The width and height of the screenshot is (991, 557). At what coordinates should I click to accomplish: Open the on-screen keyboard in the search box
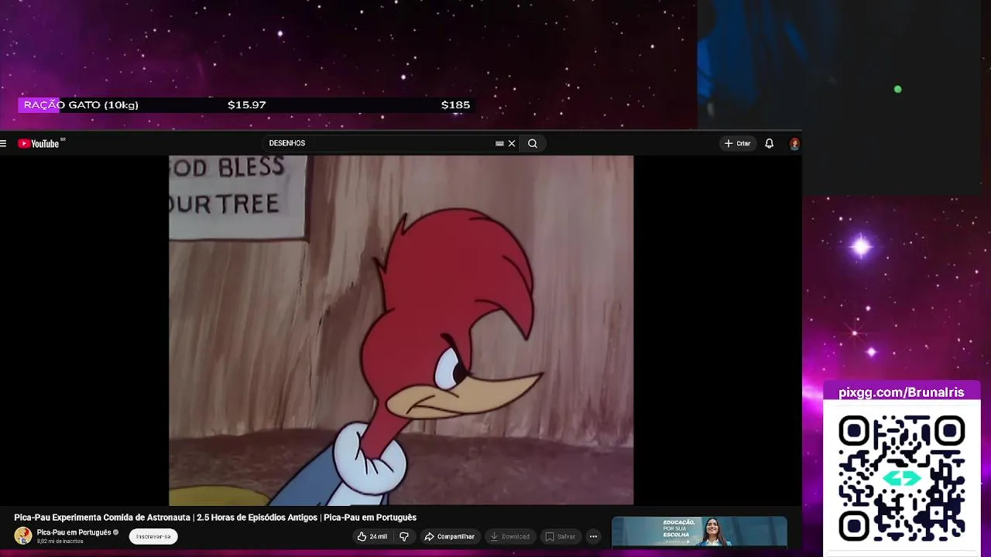(x=499, y=143)
